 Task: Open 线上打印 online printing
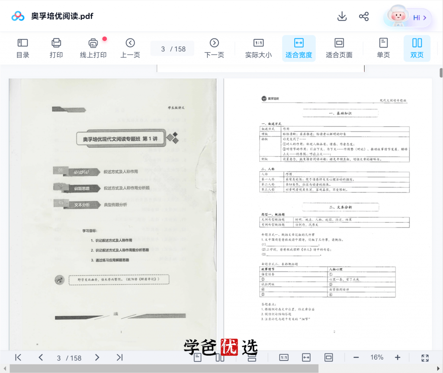point(93,48)
